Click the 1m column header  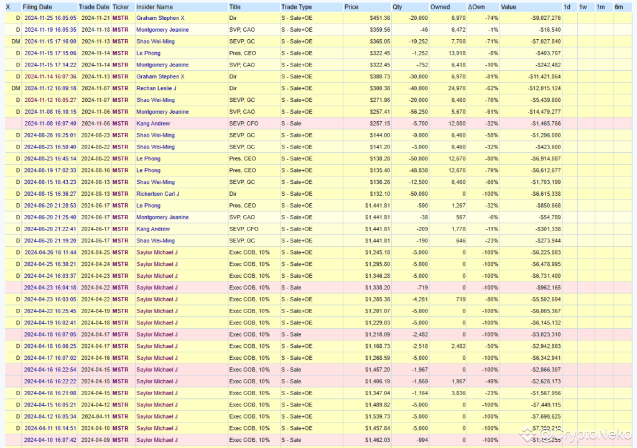click(x=600, y=7)
